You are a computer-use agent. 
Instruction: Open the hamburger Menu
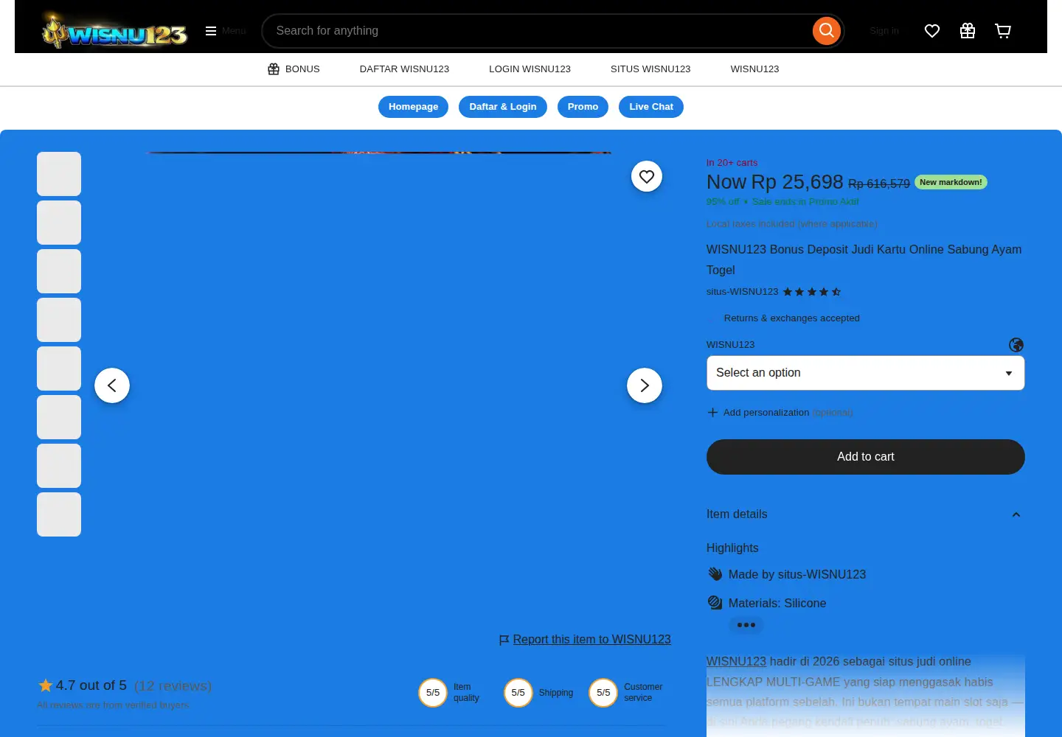tap(225, 31)
